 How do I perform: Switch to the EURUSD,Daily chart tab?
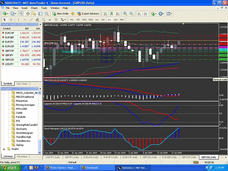(91, 157)
